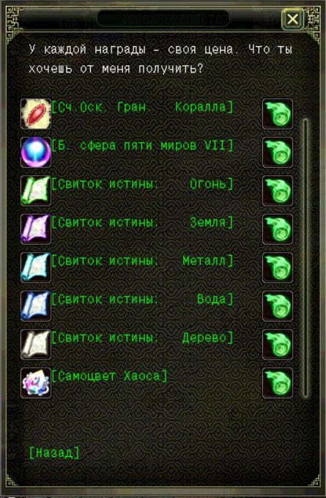Choose [Свиток истины: Дерево] reward
Viewport: 326px width, 498px height.
142,338
